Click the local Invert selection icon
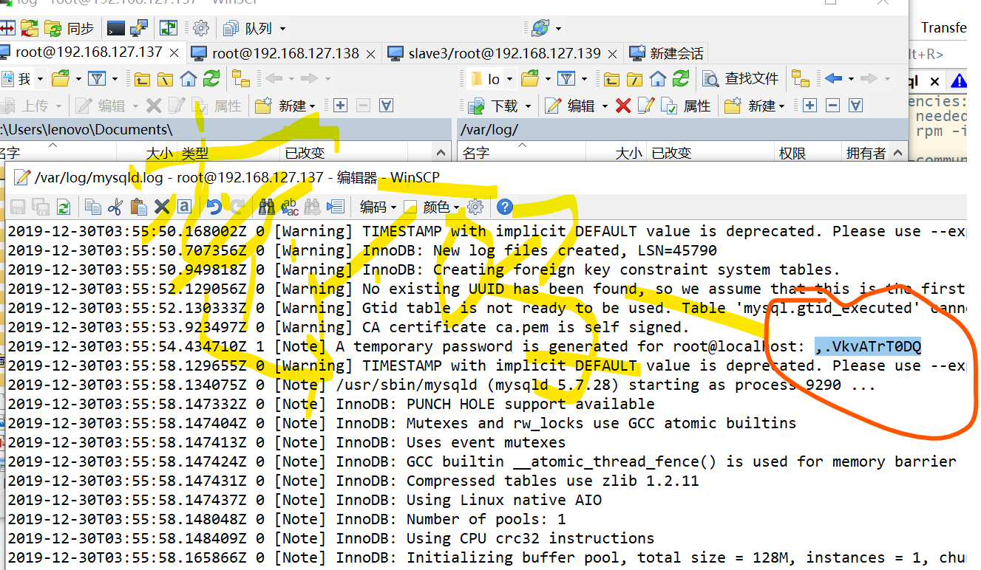This screenshot has height=570, width=981. (386, 106)
